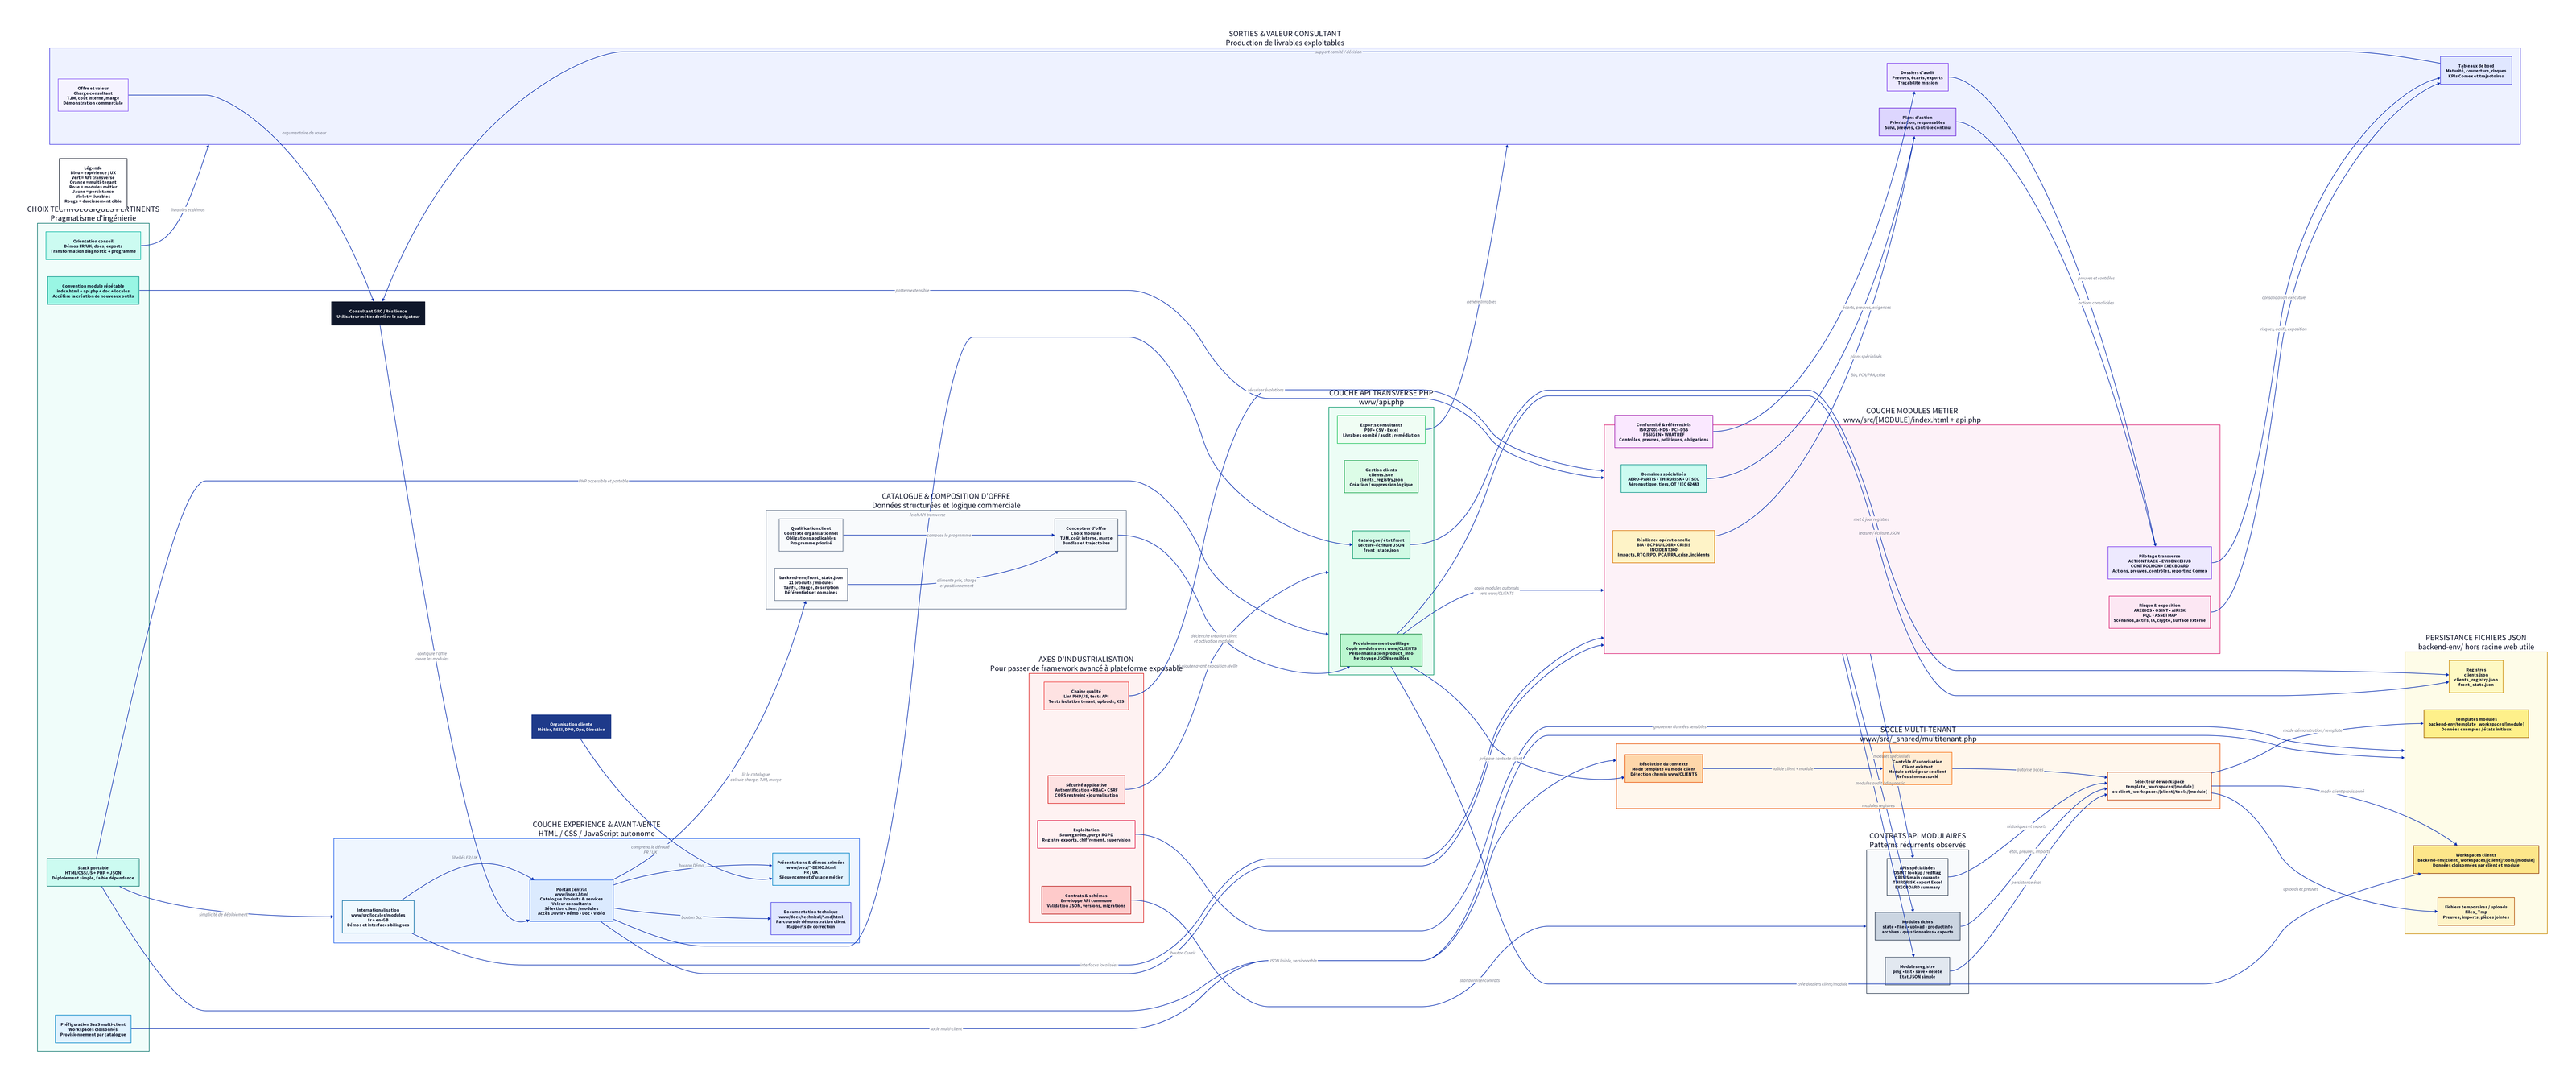
Task: Click the 'Présentations & démos animées' node
Action: pyautogui.click(x=811, y=869)
